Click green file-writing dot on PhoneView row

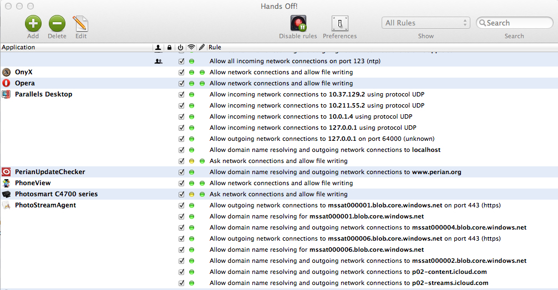202,183
